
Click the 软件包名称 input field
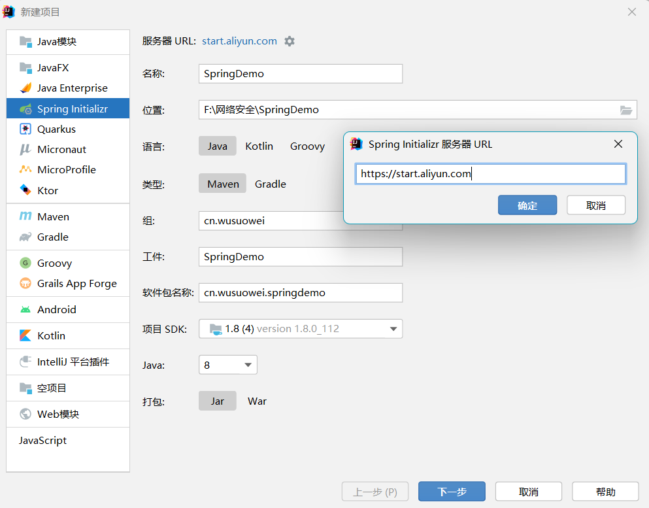[301, 293]
